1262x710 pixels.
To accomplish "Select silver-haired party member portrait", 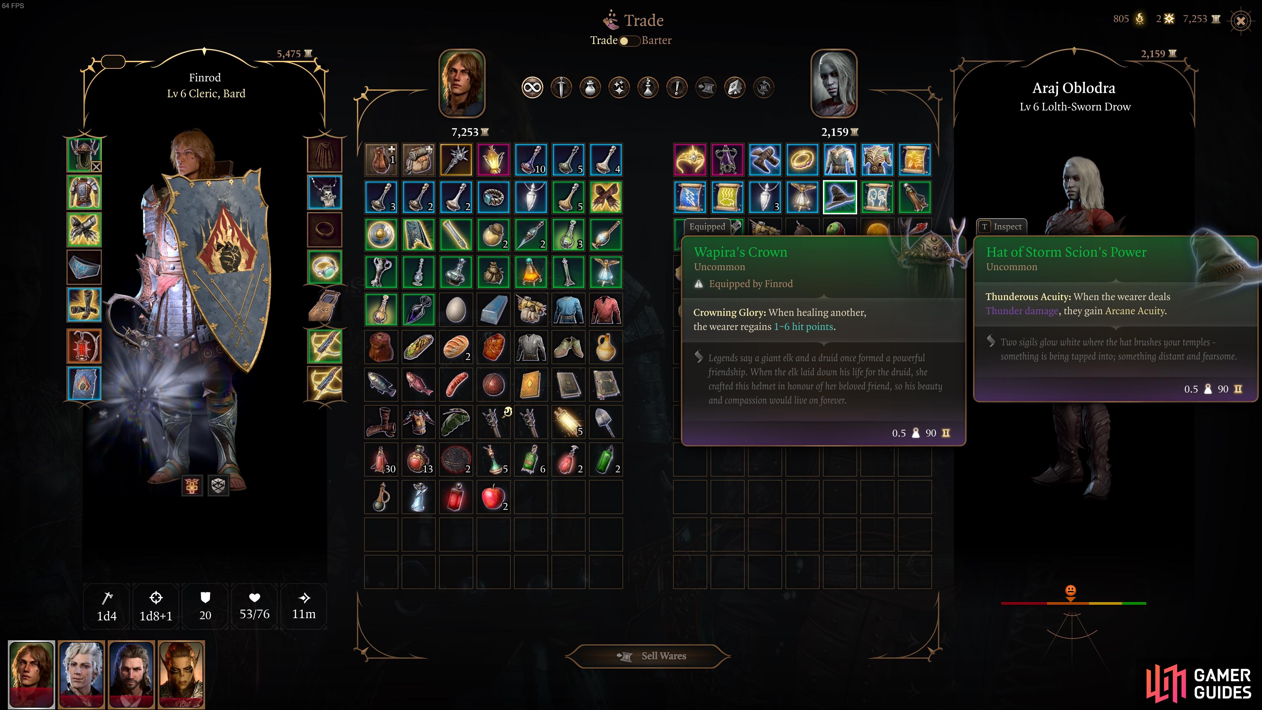I will (81, 674).
